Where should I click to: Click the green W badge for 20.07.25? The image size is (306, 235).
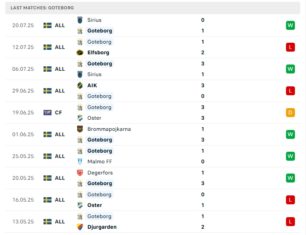[290, 25]
